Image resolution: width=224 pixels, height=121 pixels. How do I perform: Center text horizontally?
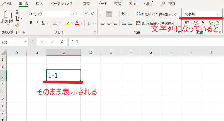(109, 23)
